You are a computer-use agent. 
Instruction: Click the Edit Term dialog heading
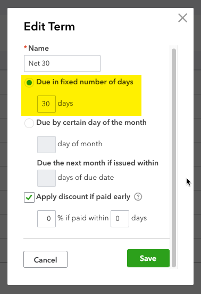click(49, 27)
